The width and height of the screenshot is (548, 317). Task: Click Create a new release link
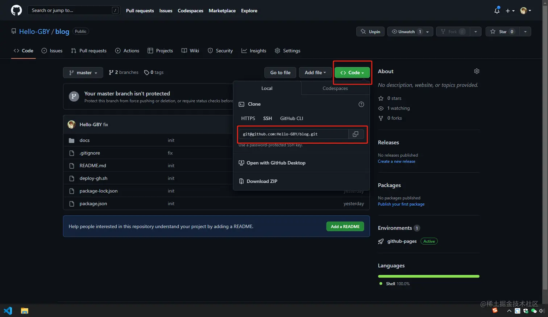click(x=397, y=161)
